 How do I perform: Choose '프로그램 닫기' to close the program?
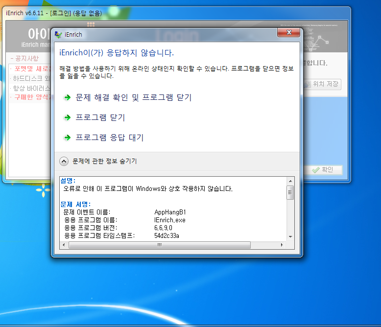(x=100, y=117)
